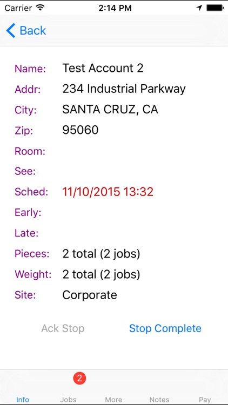Tap the red badge showing 2

79,379
